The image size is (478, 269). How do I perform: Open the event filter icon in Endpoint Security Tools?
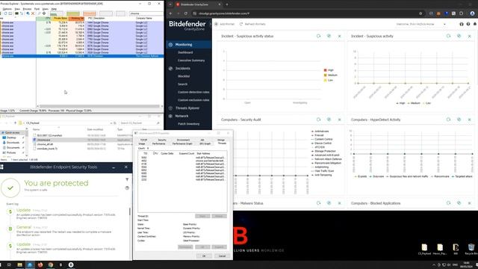127,179
